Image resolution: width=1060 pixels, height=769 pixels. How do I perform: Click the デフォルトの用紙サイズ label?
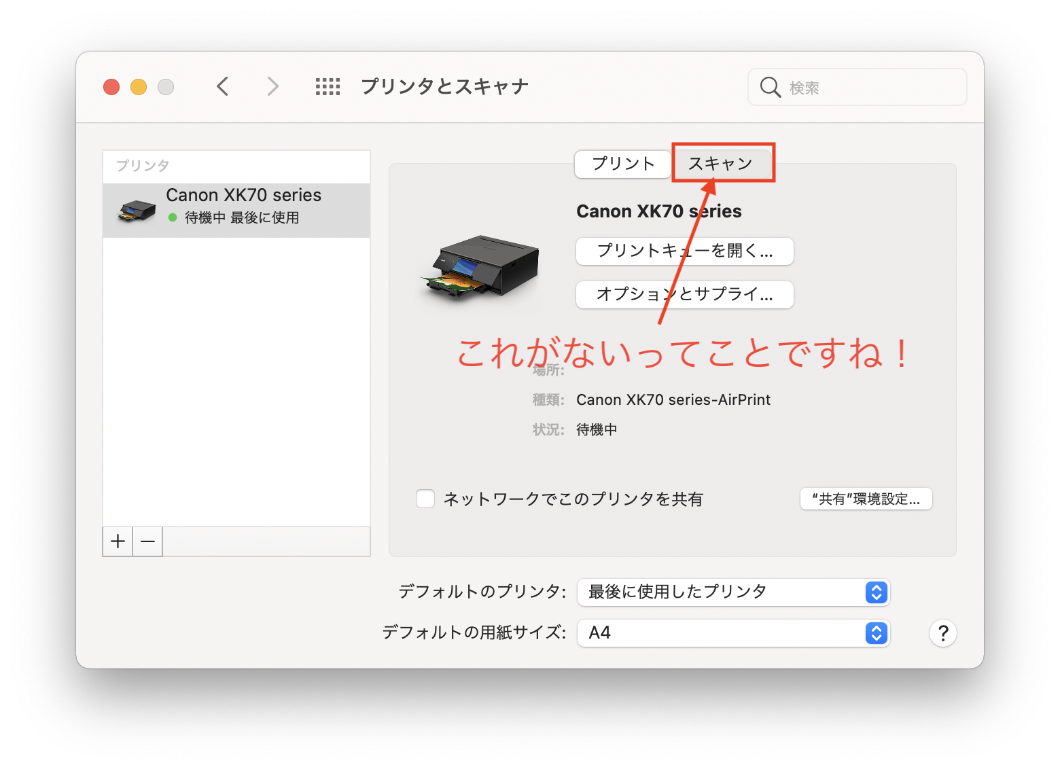[474, 632]
